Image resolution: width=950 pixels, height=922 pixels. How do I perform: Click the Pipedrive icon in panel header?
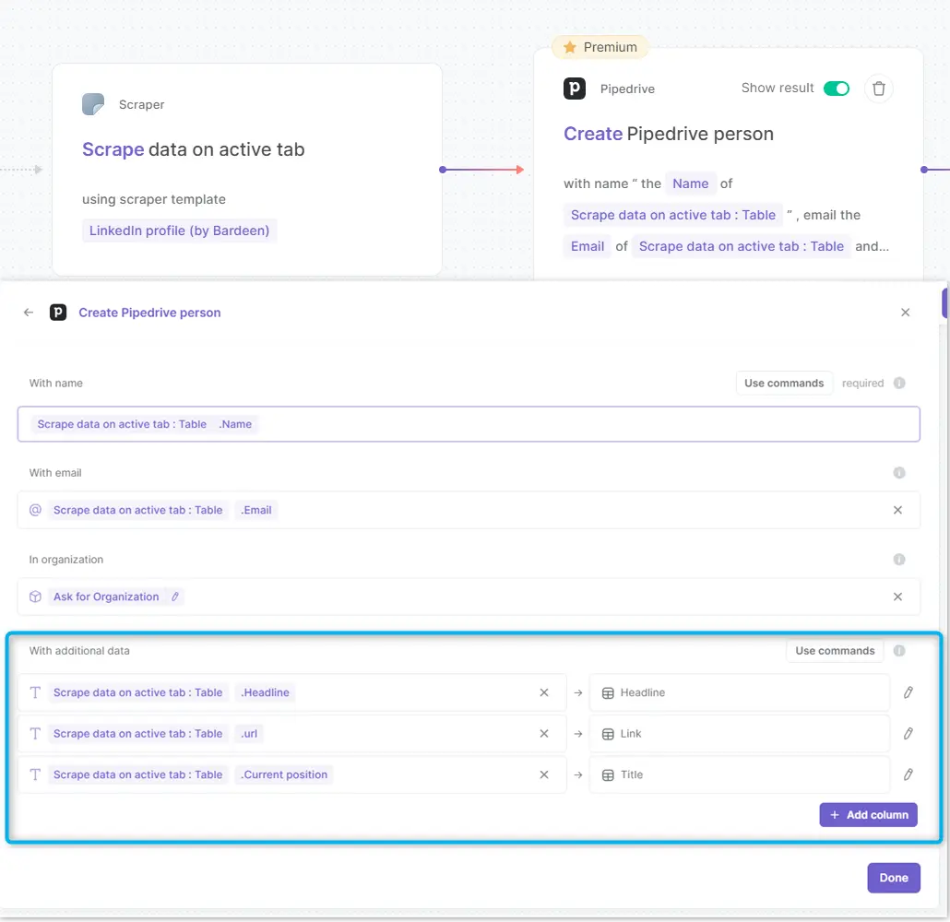pyautogui.click(x=58, y=313)
